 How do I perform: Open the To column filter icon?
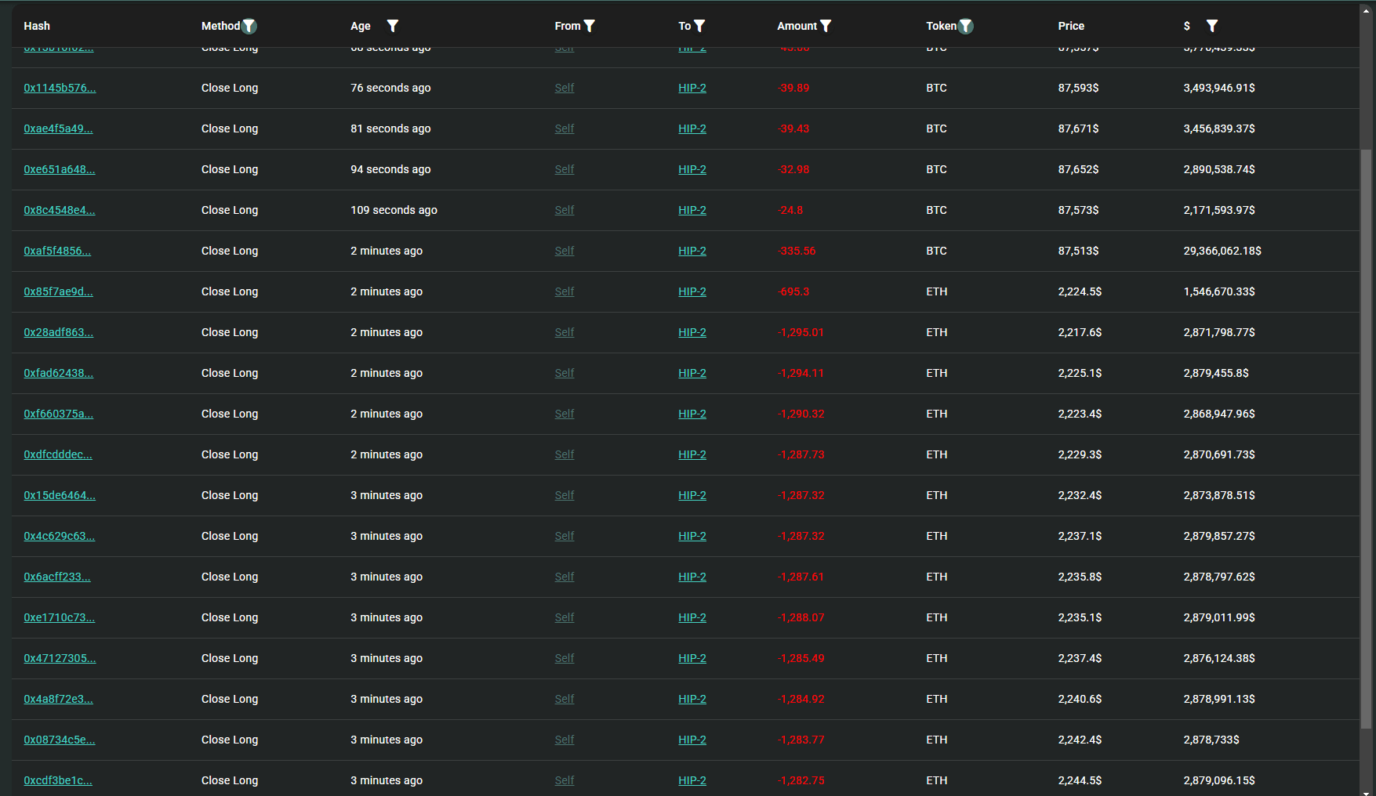[x=699, y=26]
